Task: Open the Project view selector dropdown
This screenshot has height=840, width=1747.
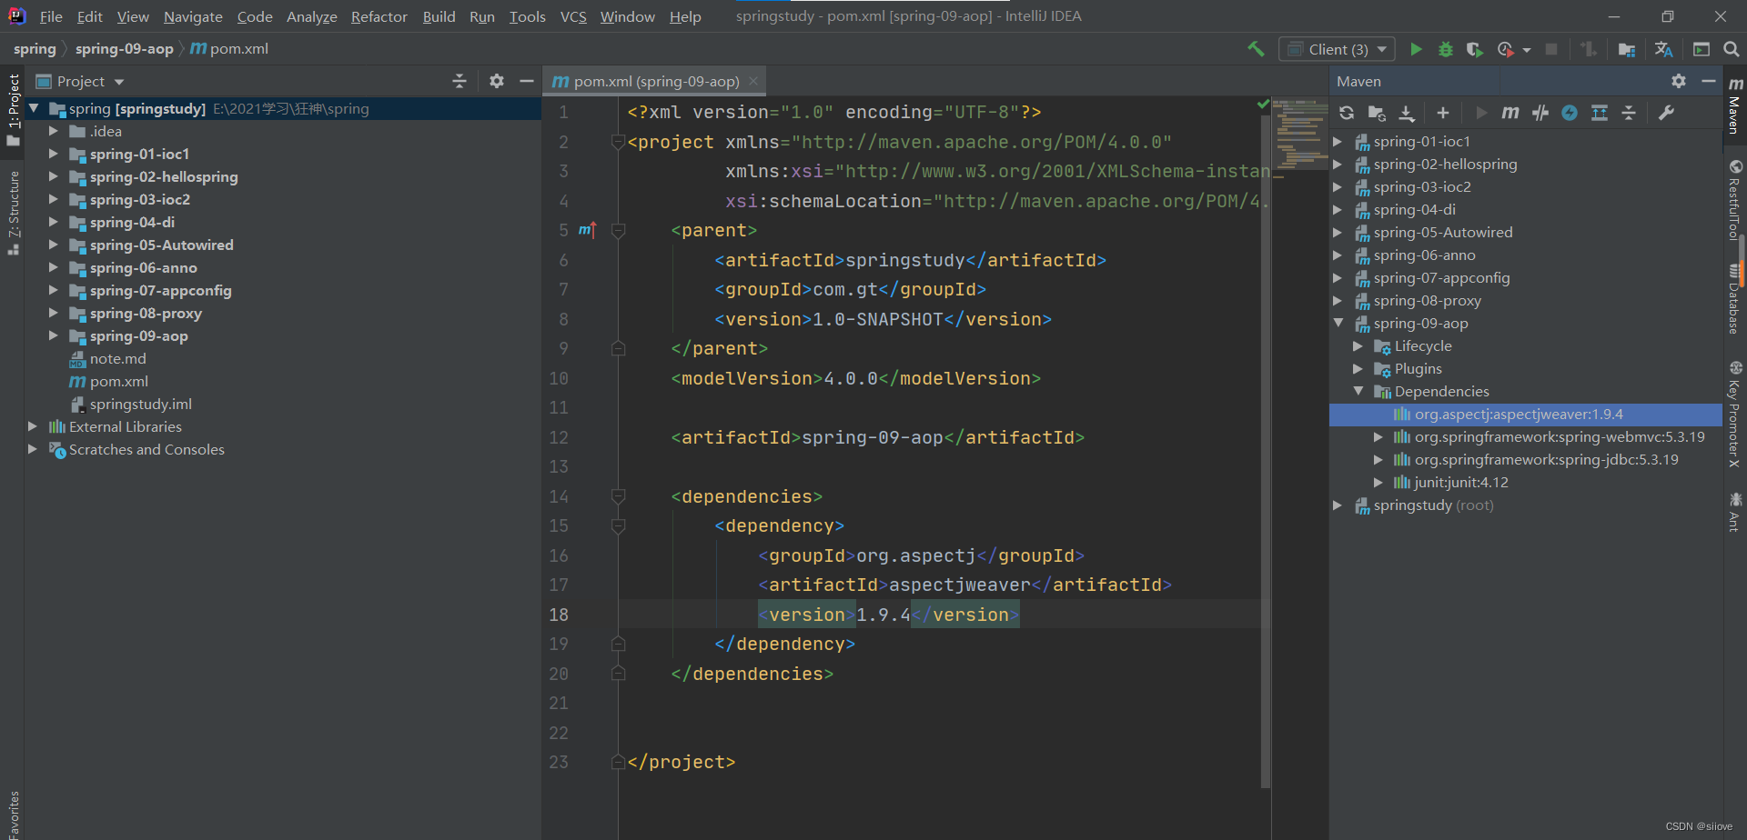Action: (x=80, y=81)
